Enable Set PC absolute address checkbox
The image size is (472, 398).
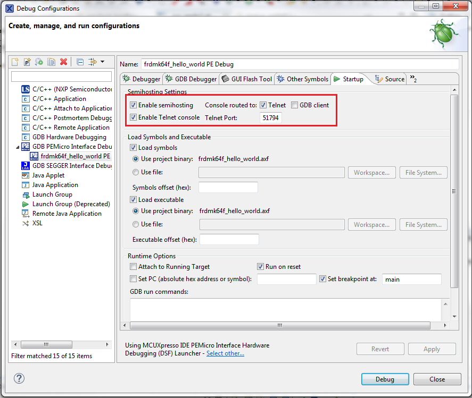tap(134, 279)
